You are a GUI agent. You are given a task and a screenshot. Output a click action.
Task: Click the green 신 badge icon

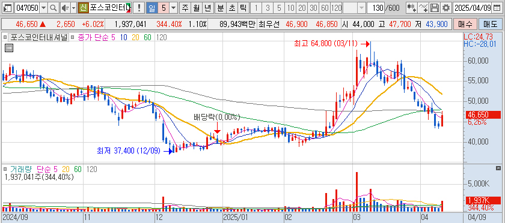[x=83, y=8]
